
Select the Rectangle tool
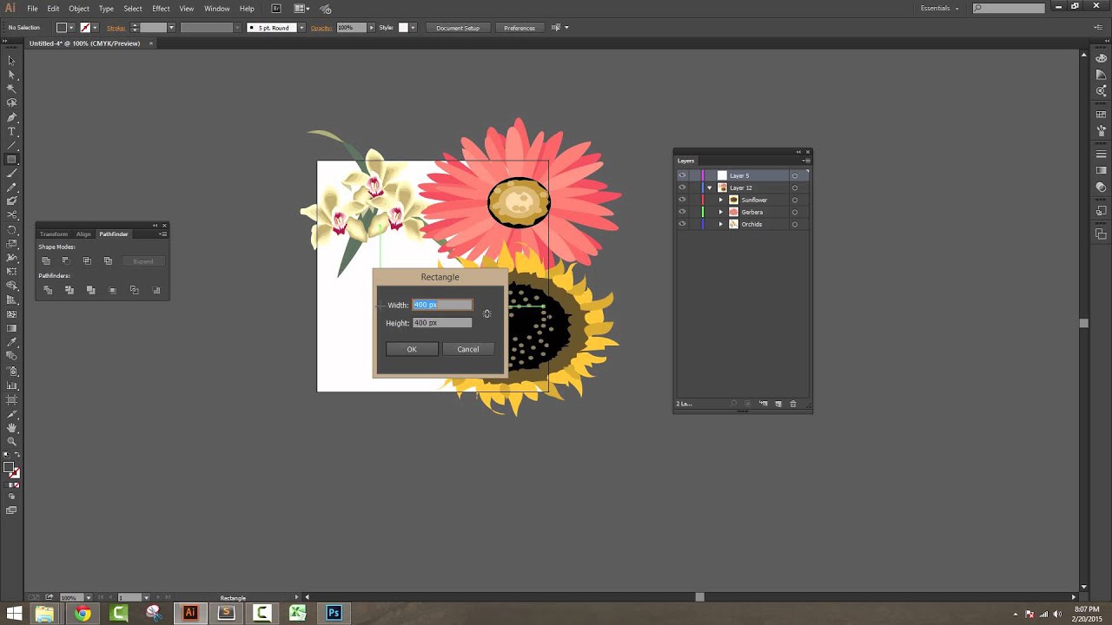[11, 159]
